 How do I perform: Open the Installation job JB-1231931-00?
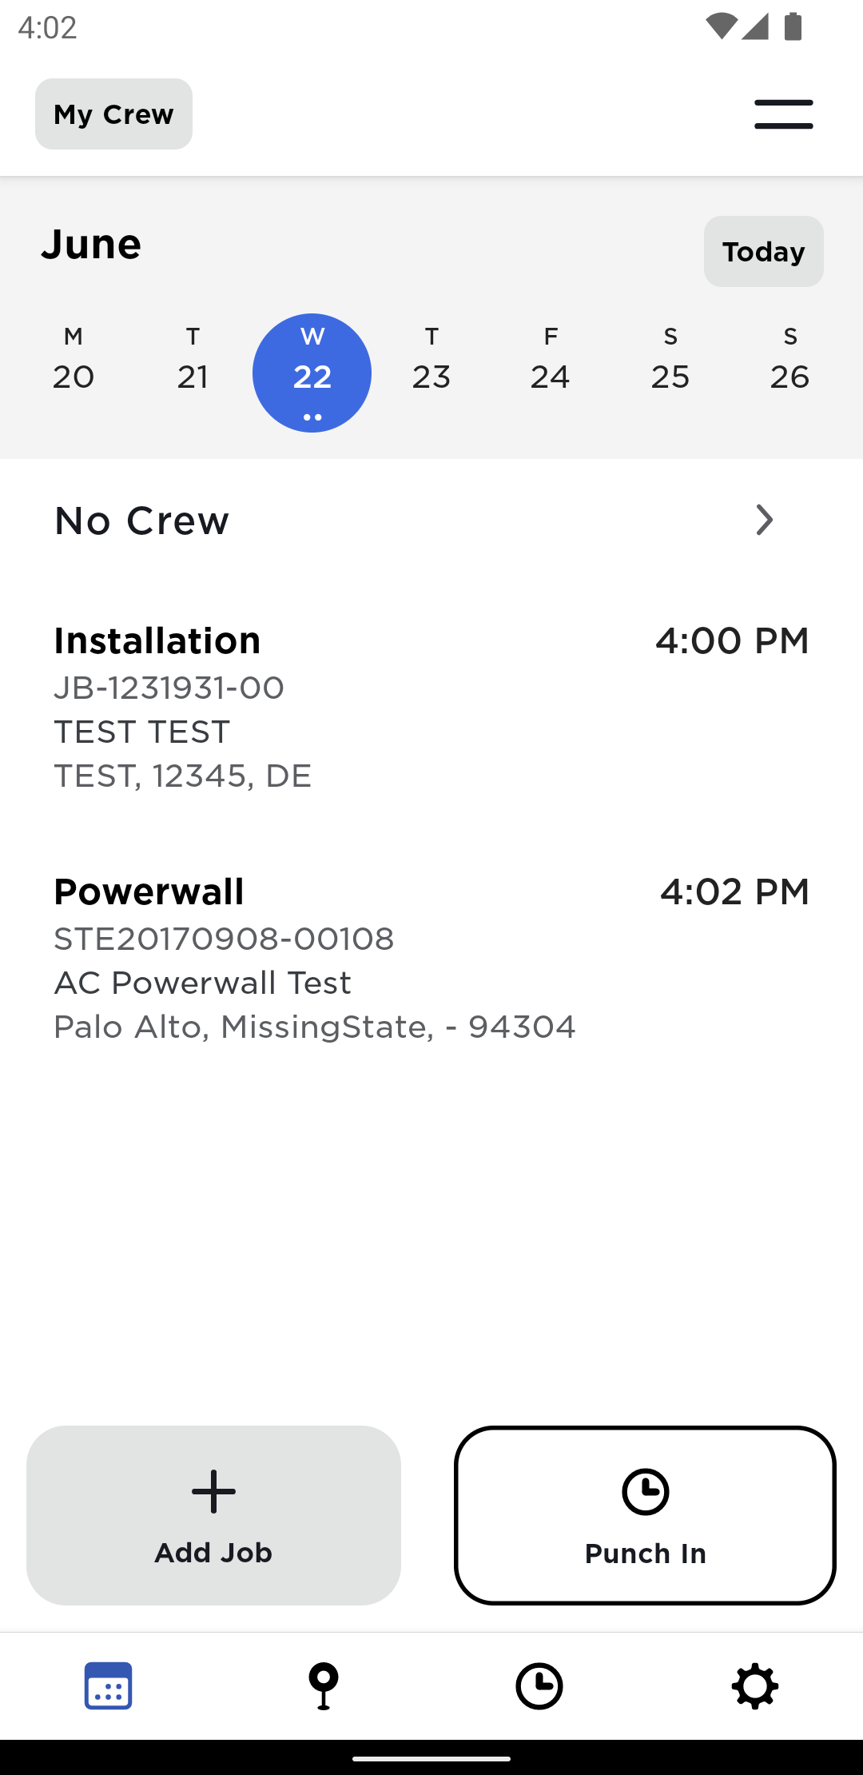tap(431, 708)
